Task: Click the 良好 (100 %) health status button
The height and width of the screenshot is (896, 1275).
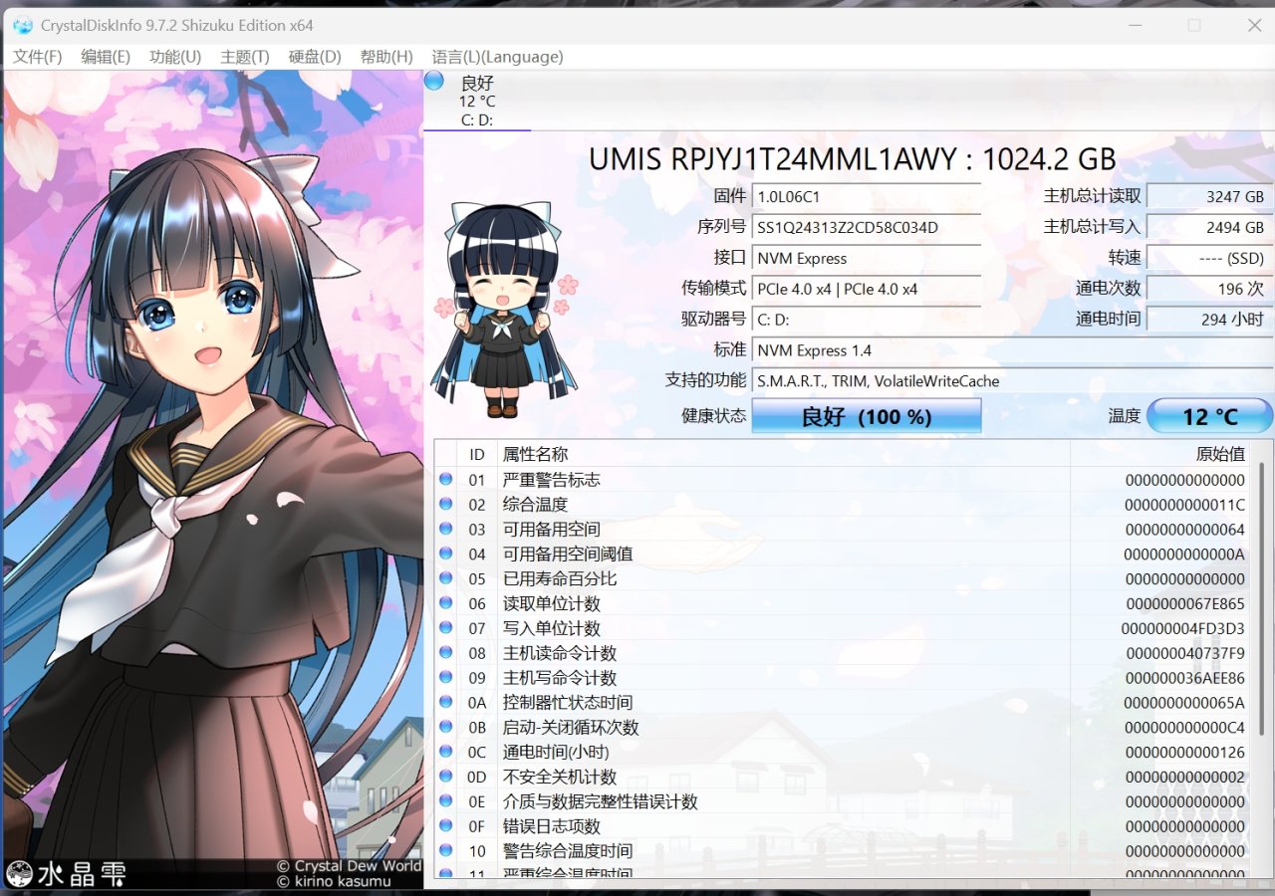Action: click(x=867, y=416)
